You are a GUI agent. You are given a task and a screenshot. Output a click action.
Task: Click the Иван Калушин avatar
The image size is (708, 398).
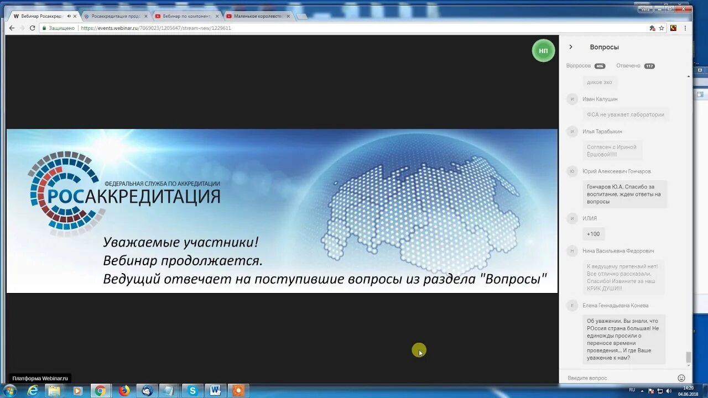click(572, 99)
